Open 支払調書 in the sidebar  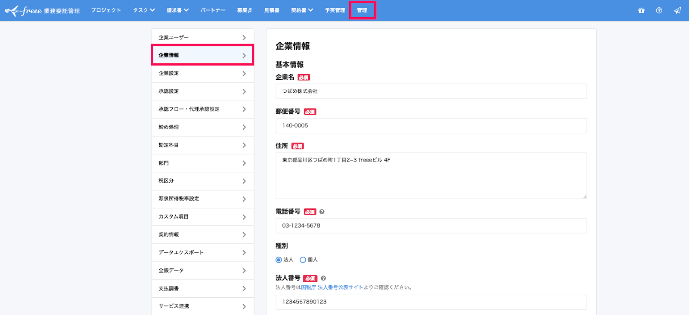point(202,289)
